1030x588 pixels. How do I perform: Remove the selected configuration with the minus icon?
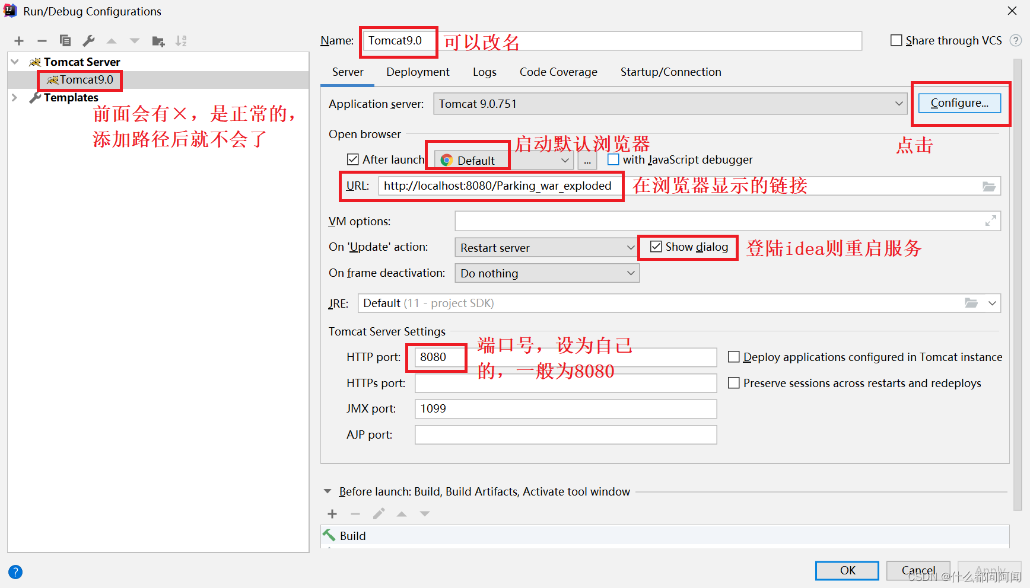tap(42, 41)
